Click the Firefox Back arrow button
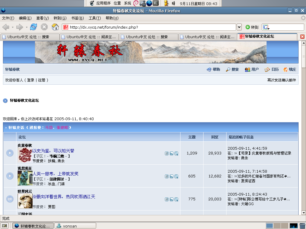306x229 pixels. point(6,27)
